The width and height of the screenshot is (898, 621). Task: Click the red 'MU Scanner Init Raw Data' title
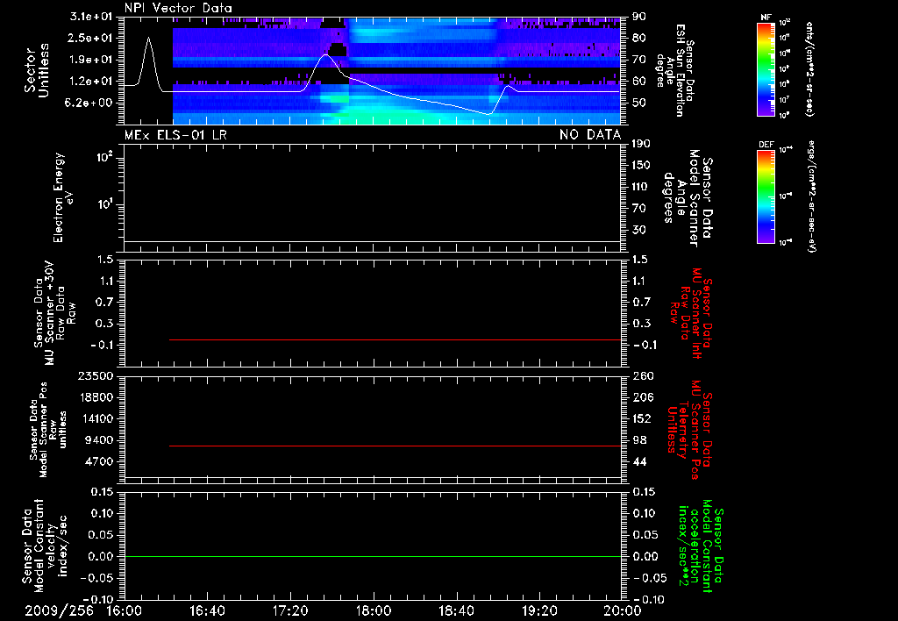[x=693, y=313]
